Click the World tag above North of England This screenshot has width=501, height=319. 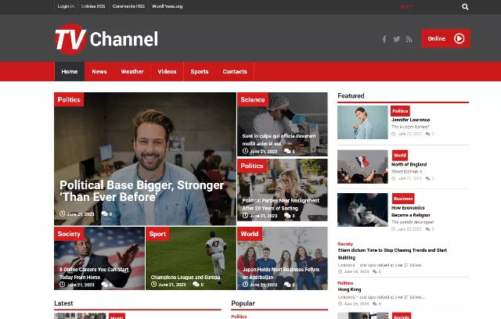(400, 156)
